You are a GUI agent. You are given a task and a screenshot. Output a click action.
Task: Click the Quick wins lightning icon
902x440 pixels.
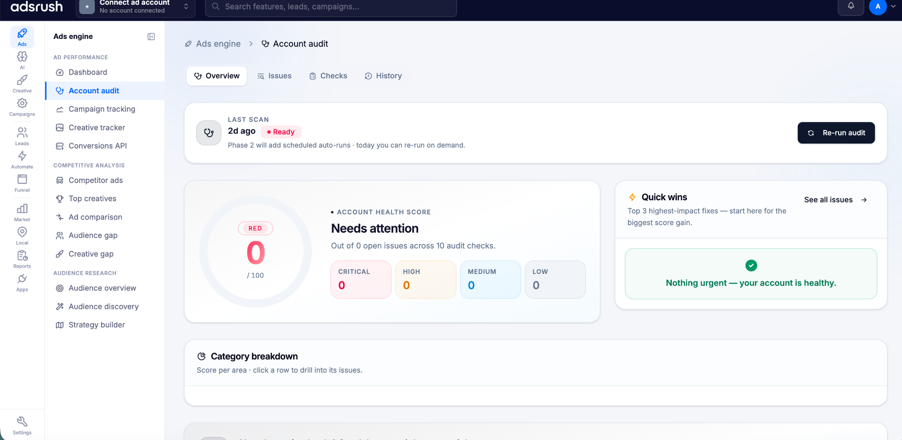[632, 197]
